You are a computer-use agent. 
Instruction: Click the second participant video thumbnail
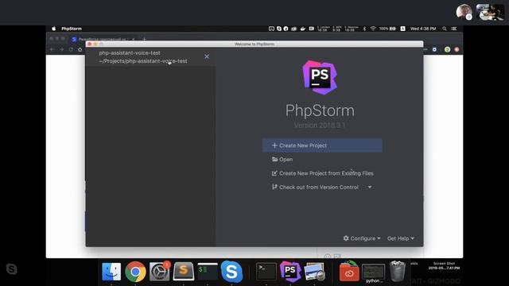coord(490,12)
